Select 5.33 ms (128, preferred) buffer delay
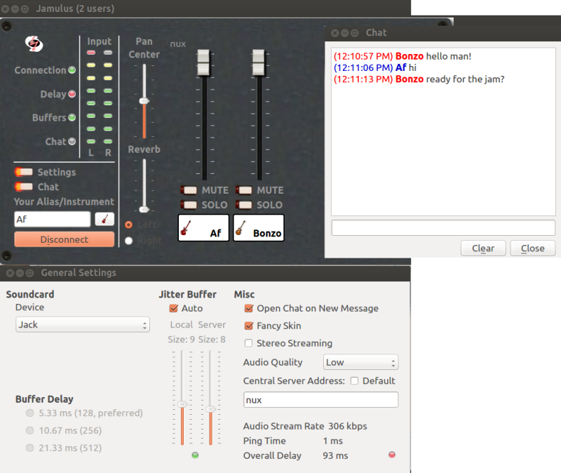This screenshot has height=473, width=561. [x=30, y=413]
